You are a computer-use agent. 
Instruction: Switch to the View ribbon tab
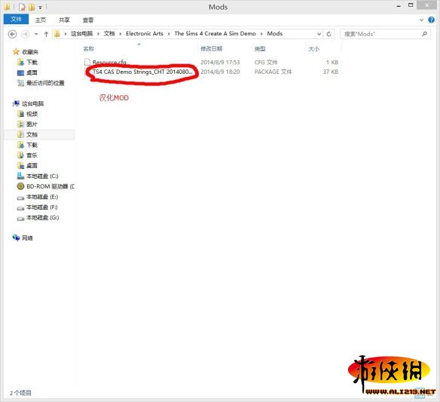click(88, 20)
